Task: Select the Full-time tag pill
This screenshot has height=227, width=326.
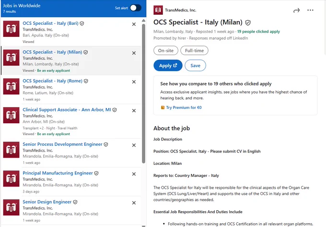Action: pos(194,51)
